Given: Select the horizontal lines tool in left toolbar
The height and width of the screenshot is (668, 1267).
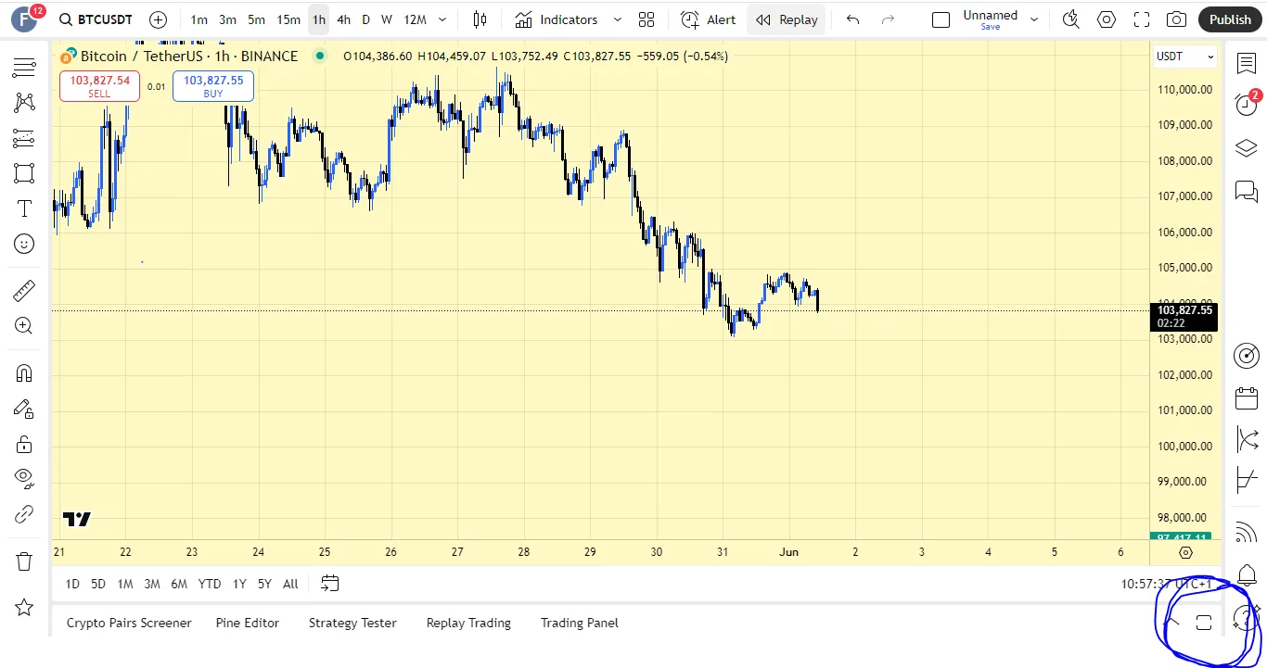Looking at the screenshot, I should click(24, 67).
